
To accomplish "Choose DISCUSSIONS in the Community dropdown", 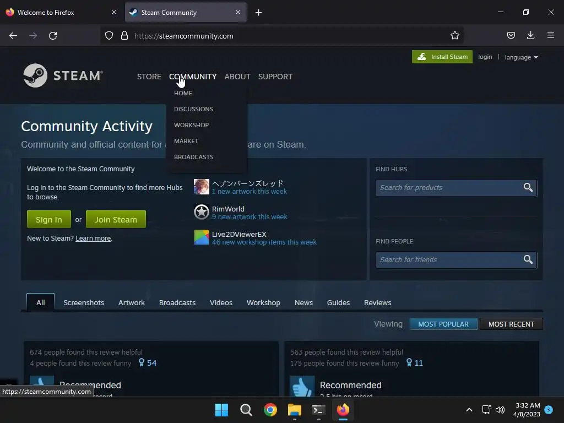I will [193, 109].
